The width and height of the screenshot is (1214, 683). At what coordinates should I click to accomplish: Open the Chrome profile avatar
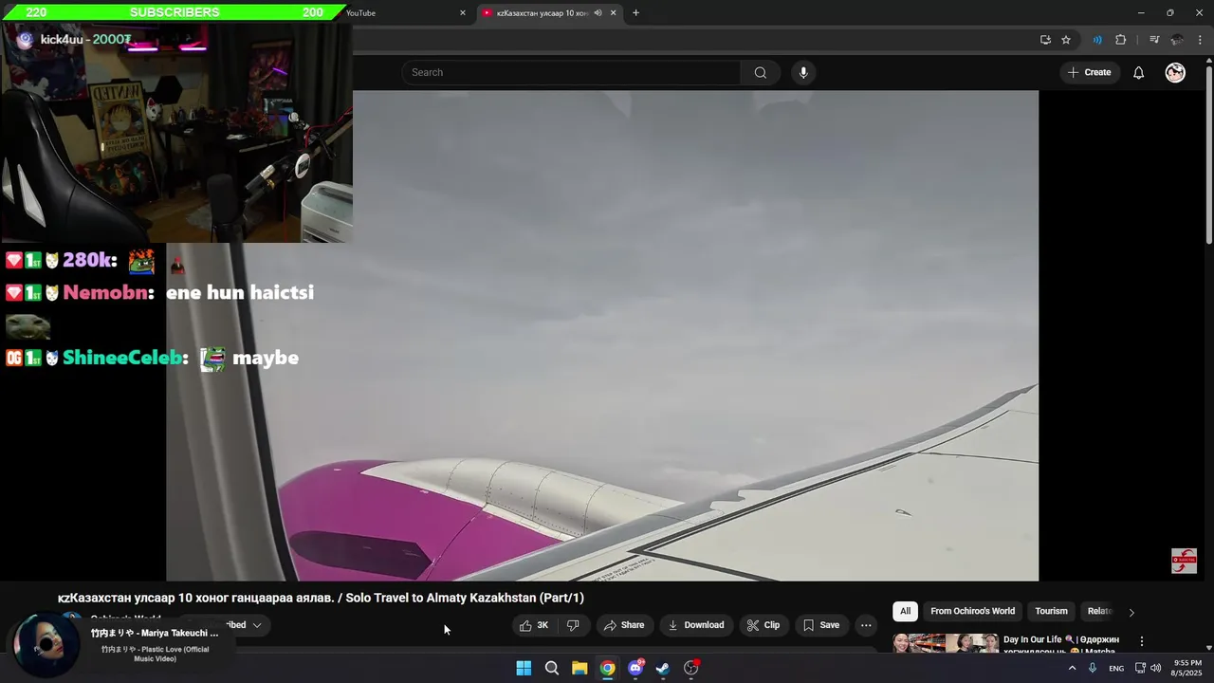coord(1177,40)
